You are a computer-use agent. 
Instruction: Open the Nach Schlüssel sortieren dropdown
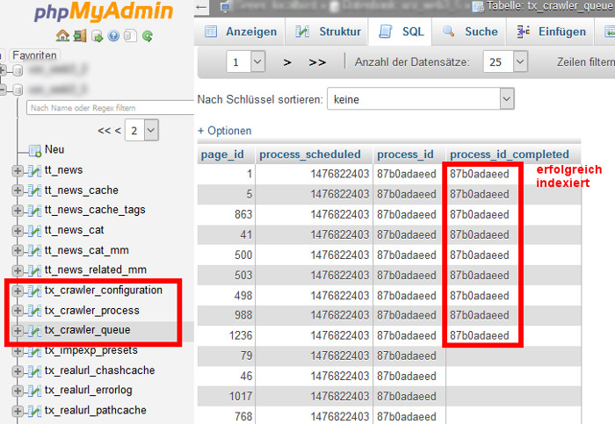[420, 100]
